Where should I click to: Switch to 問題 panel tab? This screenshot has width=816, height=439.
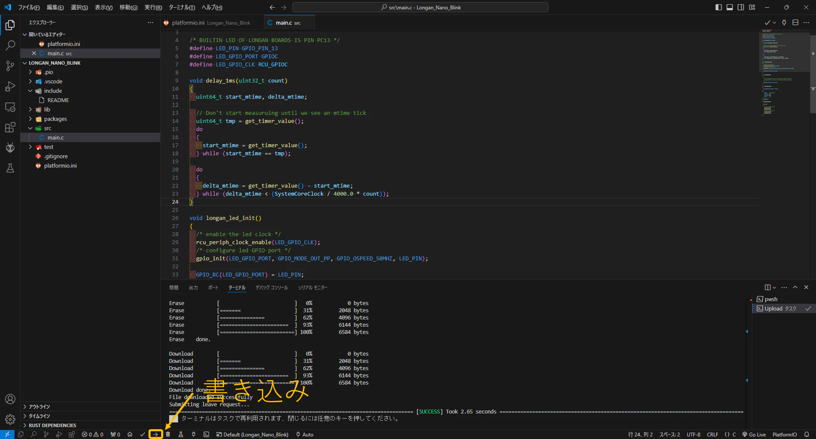174,287
